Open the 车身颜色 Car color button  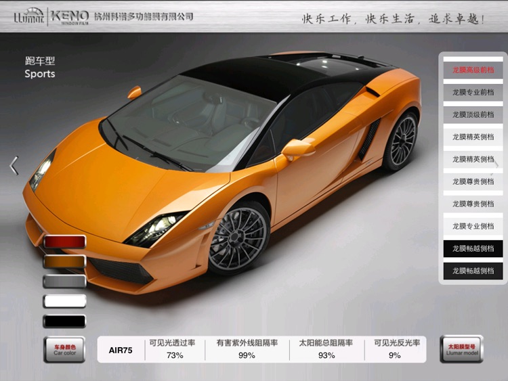64,350
